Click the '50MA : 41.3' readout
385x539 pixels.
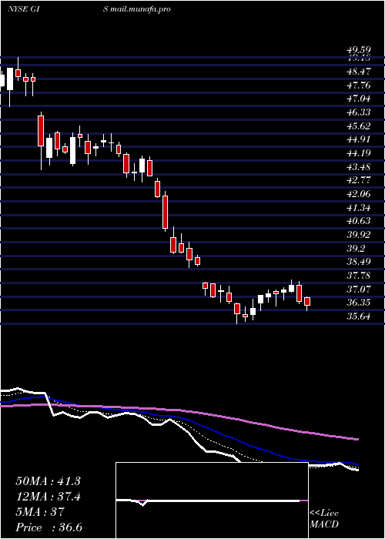point(48,481)
